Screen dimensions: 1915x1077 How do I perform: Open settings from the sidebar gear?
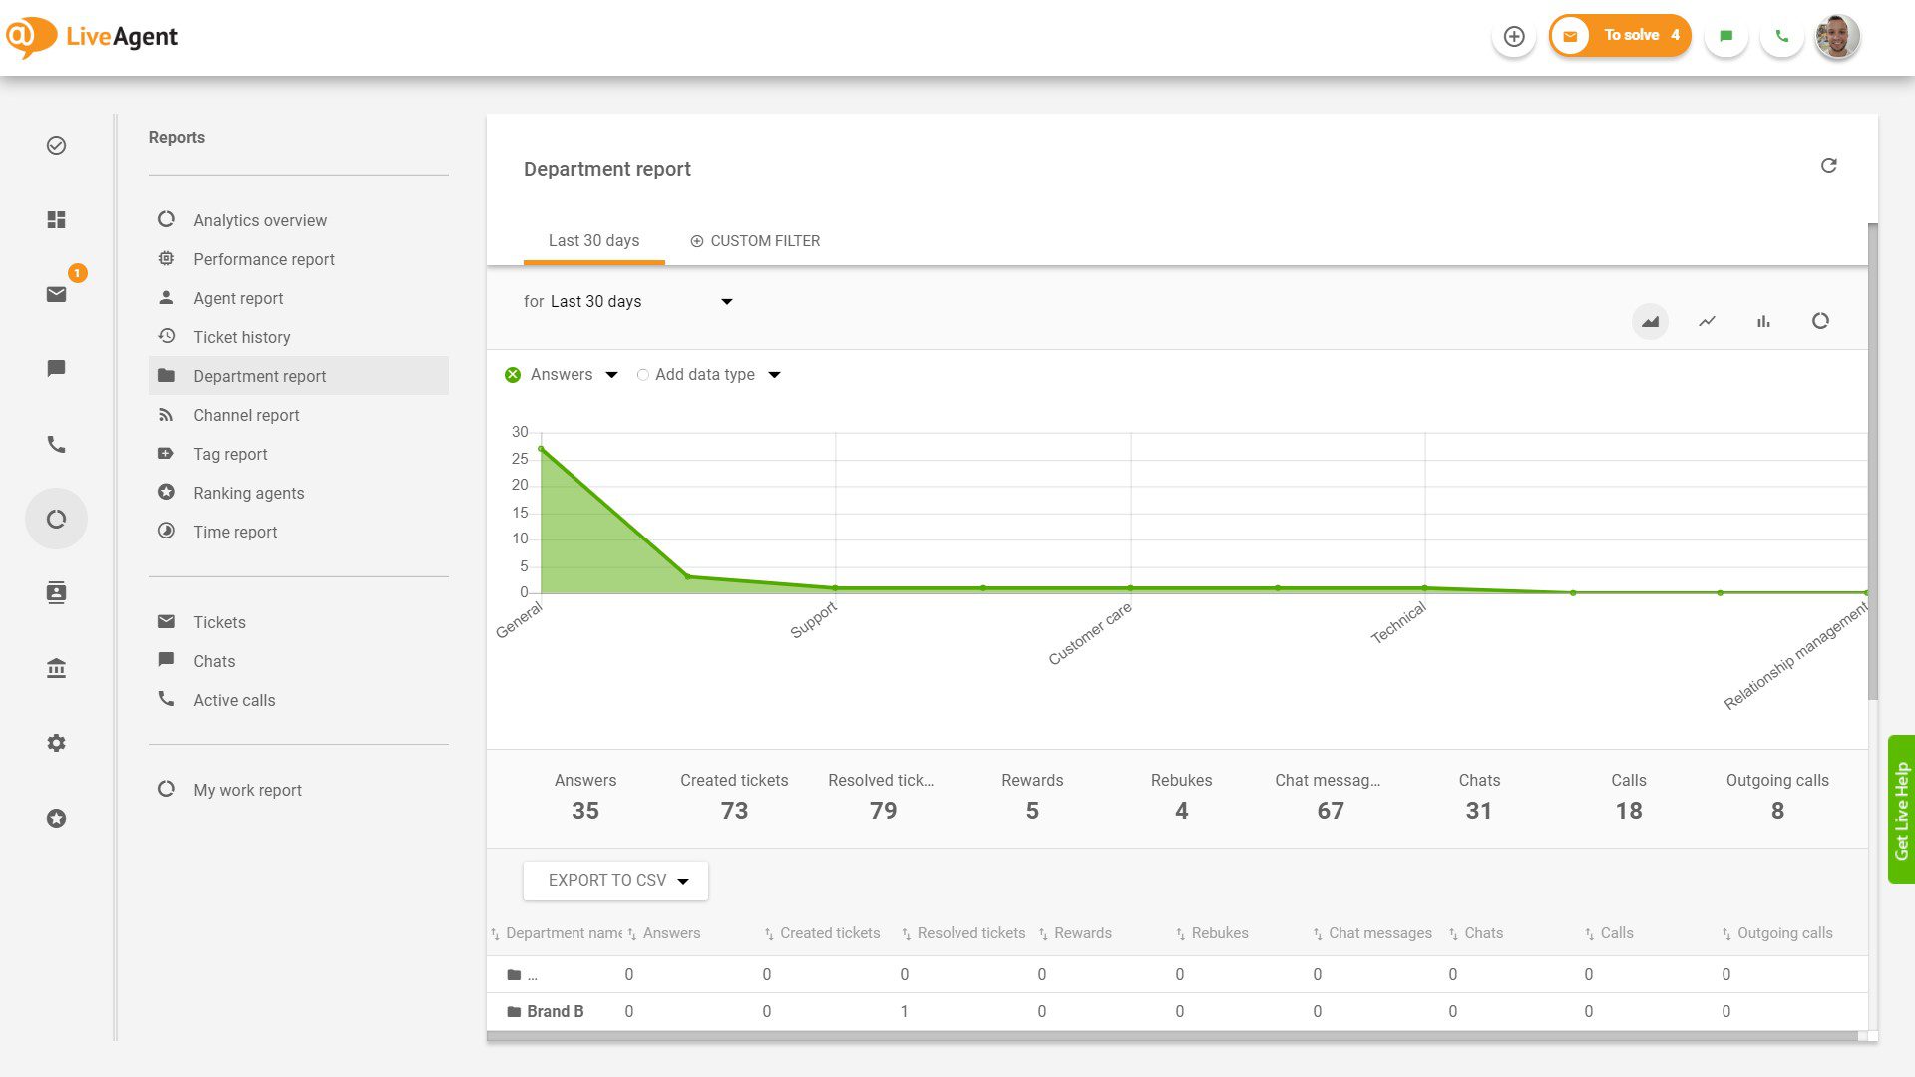tap(56, 743)
